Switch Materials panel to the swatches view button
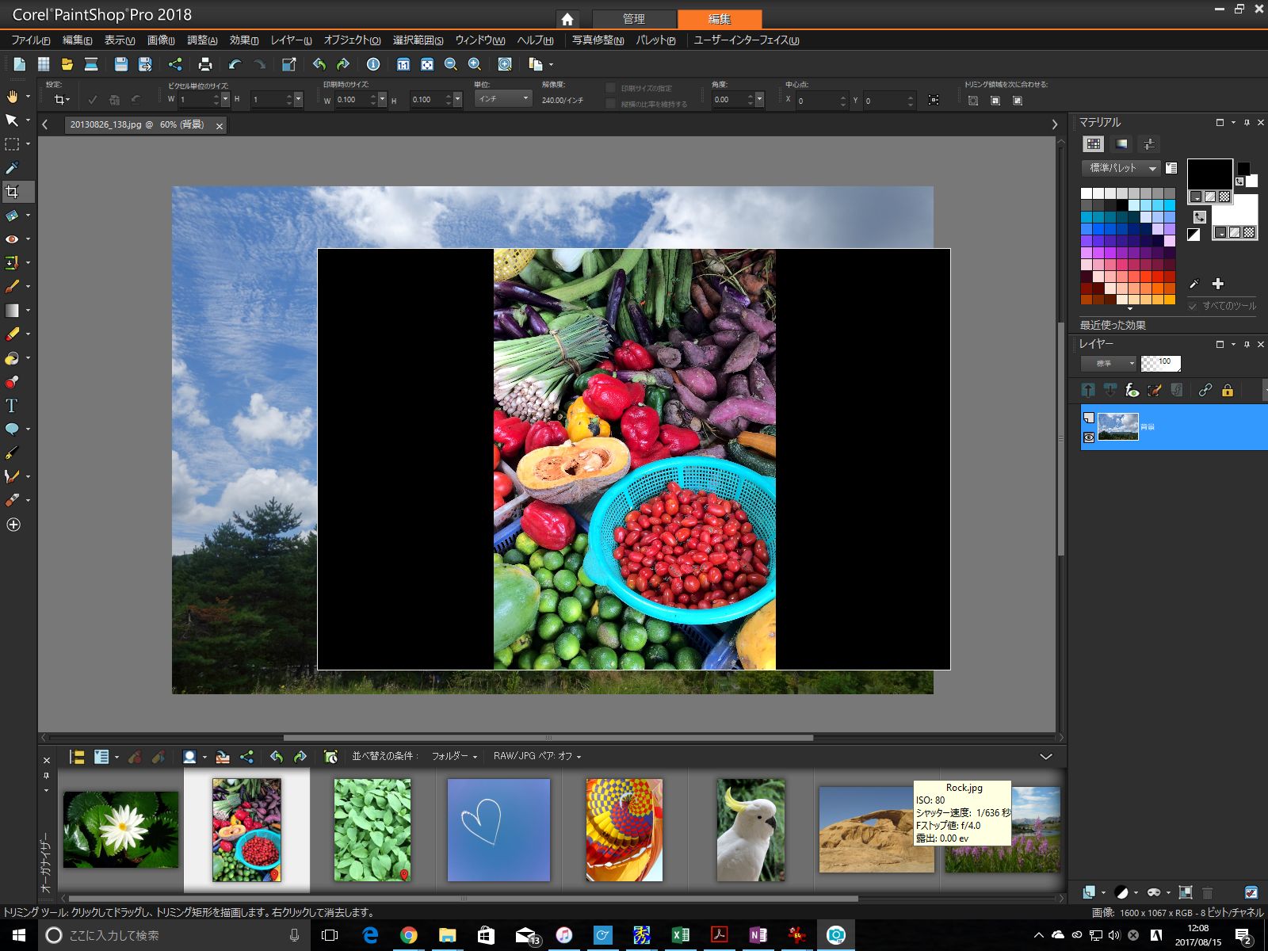This screenshot has height=951, width=1268. (1094, 143)
